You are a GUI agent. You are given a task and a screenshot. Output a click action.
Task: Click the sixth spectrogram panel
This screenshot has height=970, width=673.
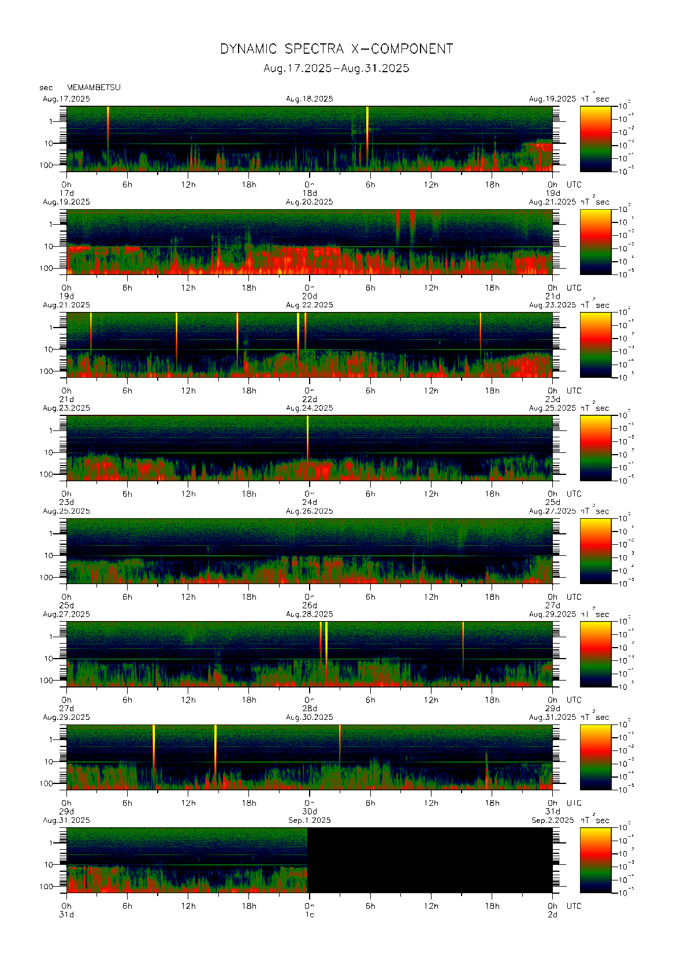309,654
